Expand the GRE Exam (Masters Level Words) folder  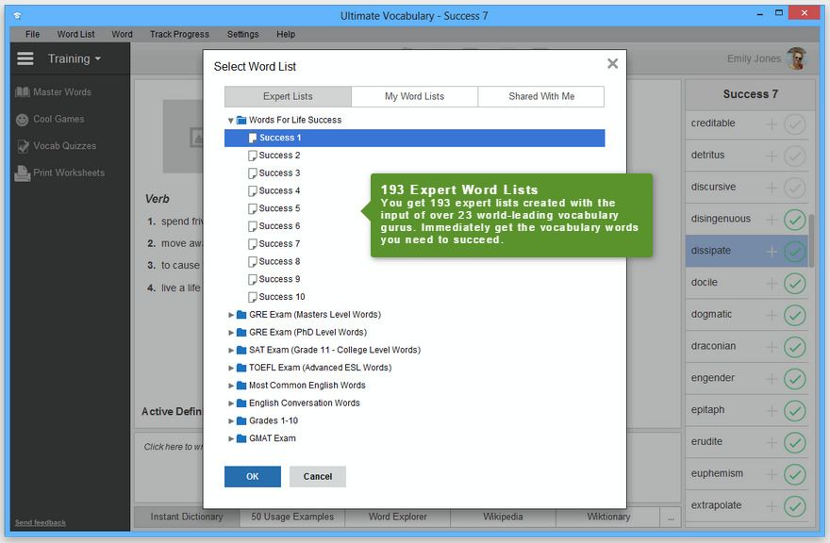pyautogui.click(x=231, y=315)
